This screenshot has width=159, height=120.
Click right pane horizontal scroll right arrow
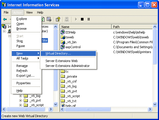click(150, 109)
